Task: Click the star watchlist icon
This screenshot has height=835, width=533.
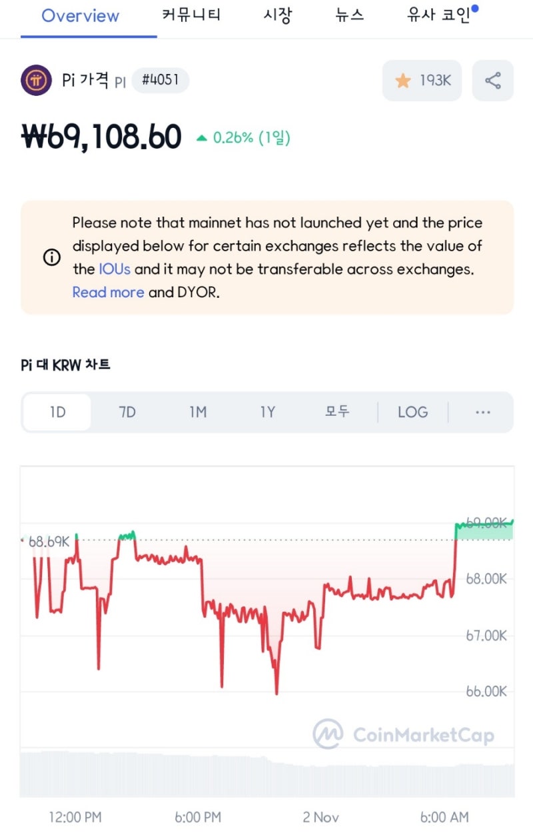Action: coord(403,81)
